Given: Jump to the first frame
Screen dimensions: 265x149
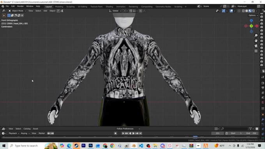Looking at the screenshot, I should pyautogui.click(x=123, y=133).
